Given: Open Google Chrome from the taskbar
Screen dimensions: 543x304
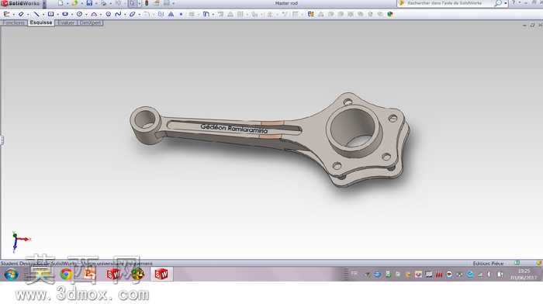Looking at the screenshot, I should coord(66,275).
